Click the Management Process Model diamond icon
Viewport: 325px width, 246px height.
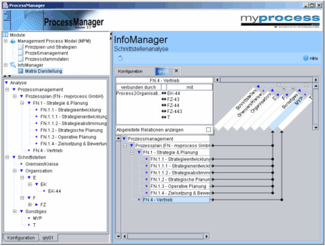[x=13, y=41]
